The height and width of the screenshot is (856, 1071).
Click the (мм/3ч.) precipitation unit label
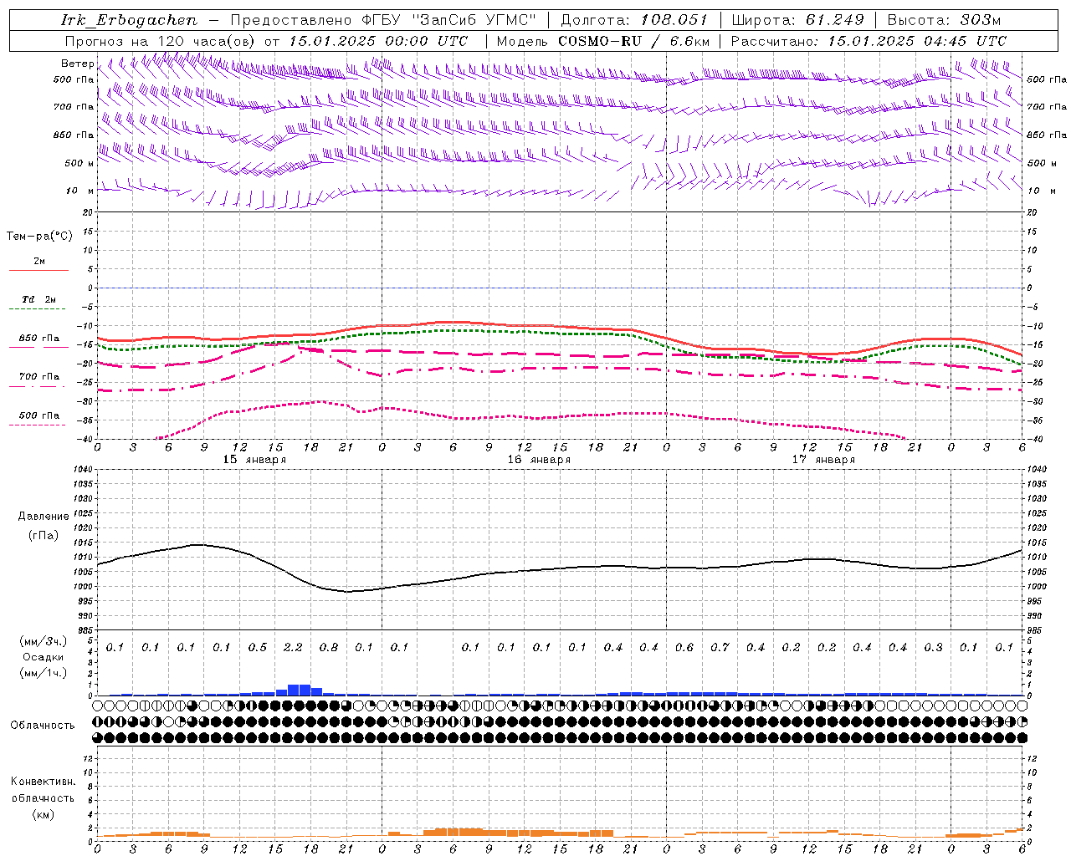click(44, 642)
